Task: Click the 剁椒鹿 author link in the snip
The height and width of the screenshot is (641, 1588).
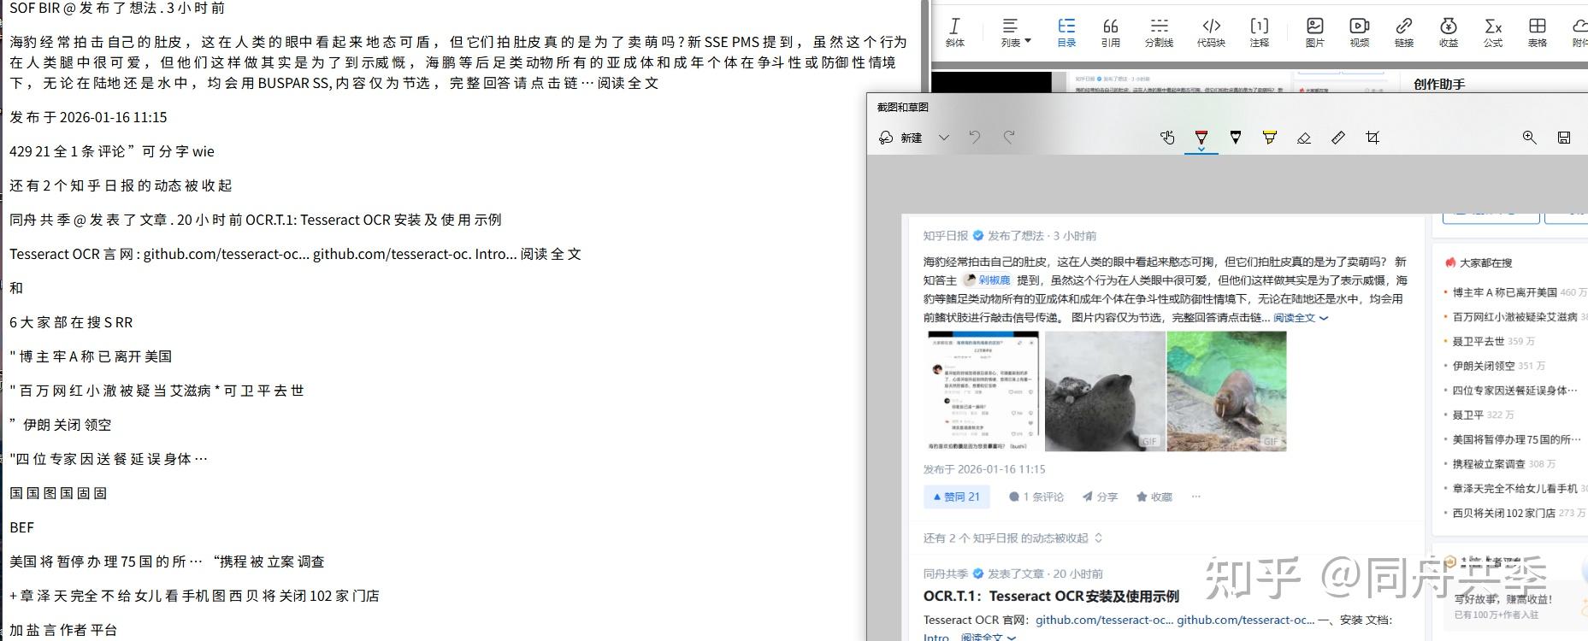Action: 987,279
